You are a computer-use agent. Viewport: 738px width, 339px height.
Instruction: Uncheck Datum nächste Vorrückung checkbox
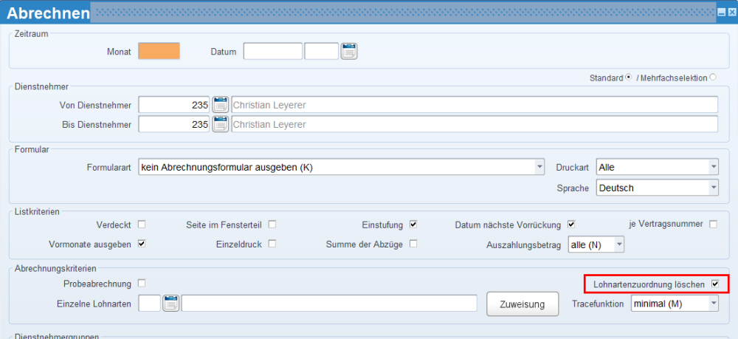coord(571,225)
